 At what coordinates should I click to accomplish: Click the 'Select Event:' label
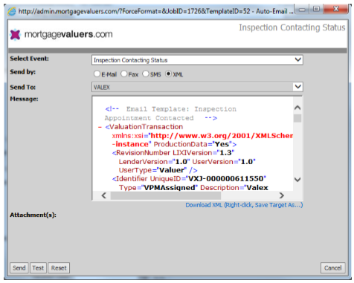[x=30, y=59]
